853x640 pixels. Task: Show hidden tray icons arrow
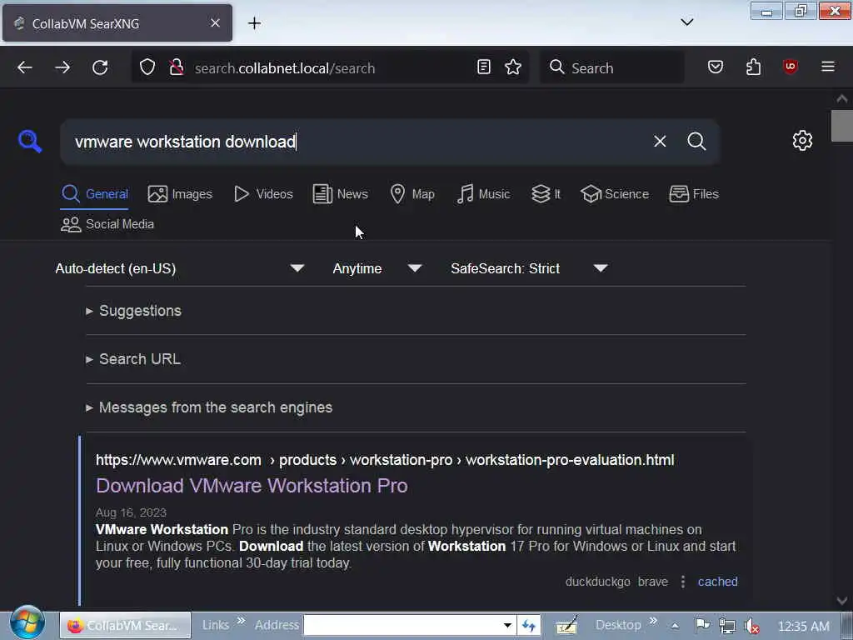pyautogui.click(x=675, y=626)
